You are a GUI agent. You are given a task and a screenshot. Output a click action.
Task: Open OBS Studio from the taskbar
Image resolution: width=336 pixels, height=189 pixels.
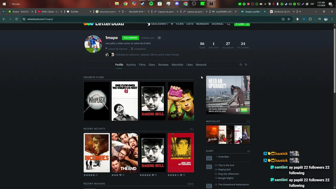194,4
